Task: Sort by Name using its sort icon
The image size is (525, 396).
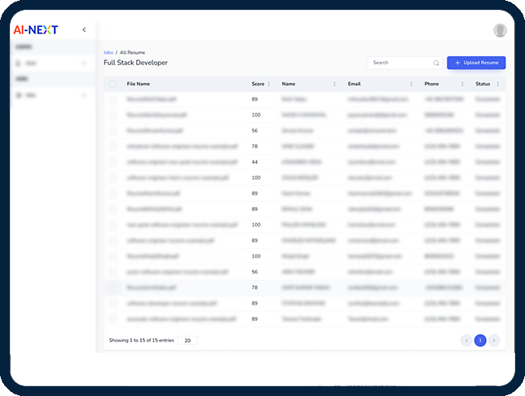Action: coord(334,84)
